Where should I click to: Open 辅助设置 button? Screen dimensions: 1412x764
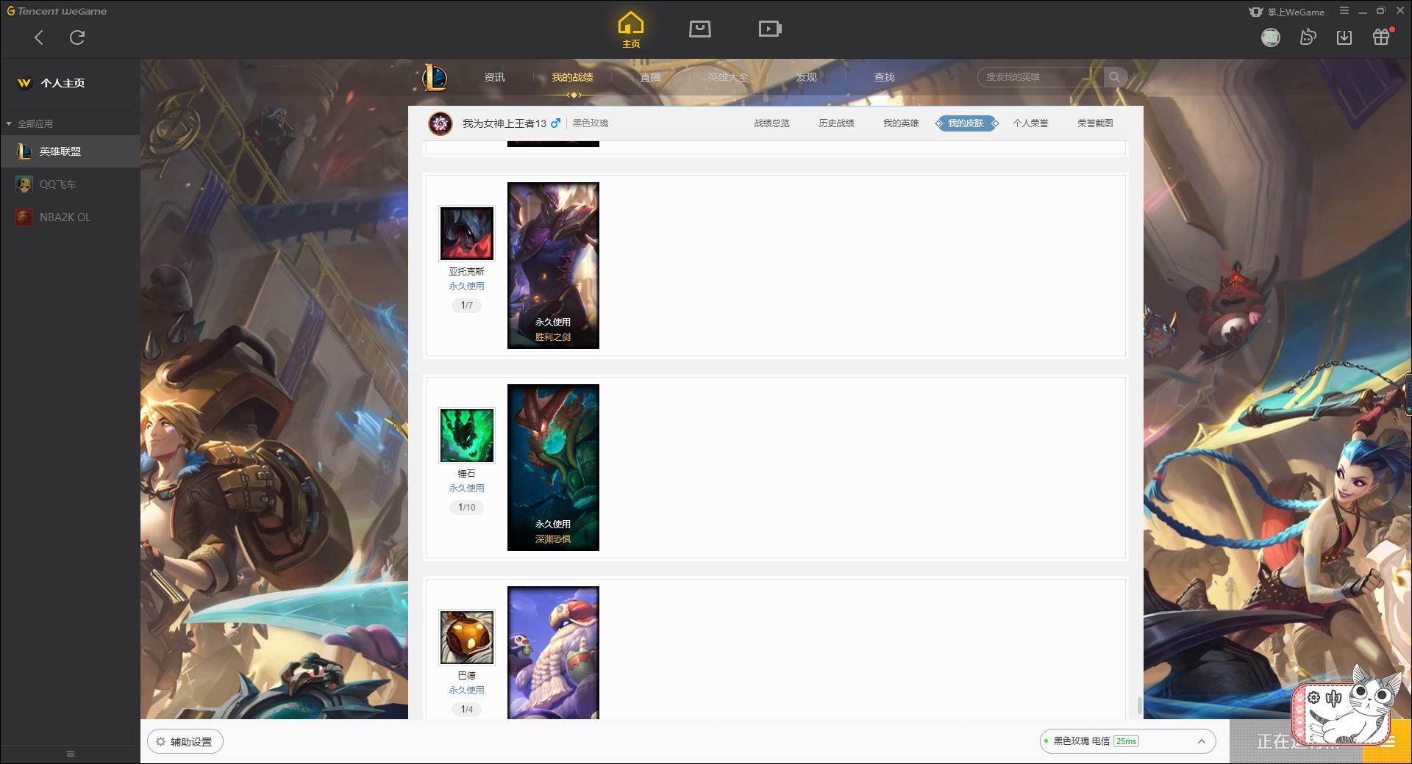pos(185,742)
